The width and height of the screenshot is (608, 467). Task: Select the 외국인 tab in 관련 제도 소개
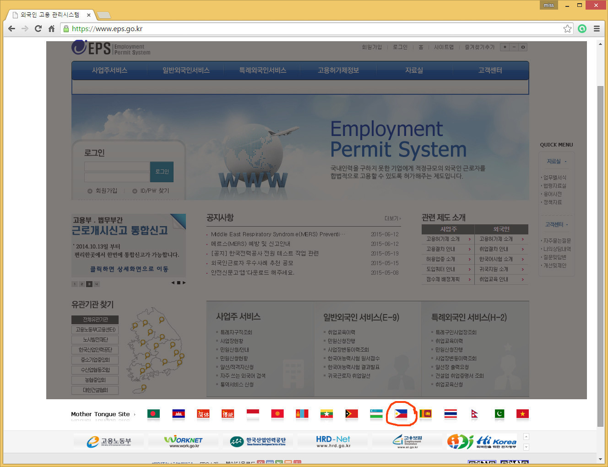click(x=501, y=229)
